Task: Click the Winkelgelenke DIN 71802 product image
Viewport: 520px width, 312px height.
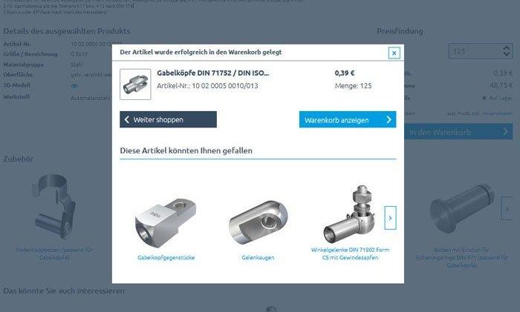Action: [349, 213]
